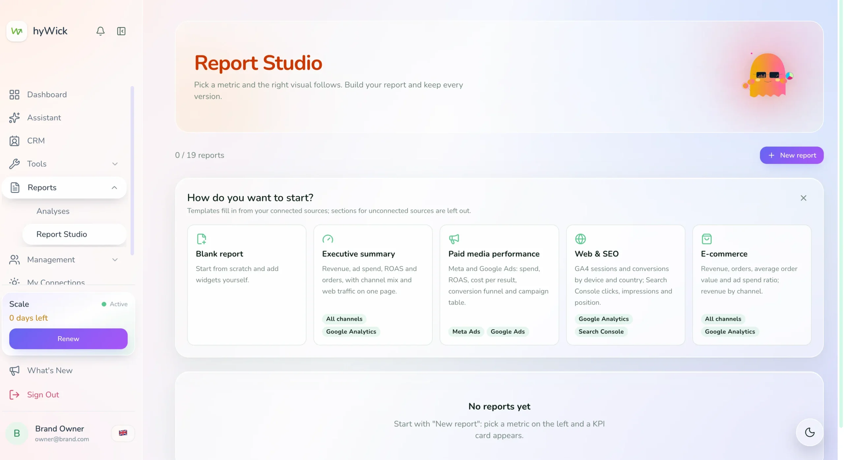Click the Google Ads tag
Image resolution: width=844 pixels, height=460 pixels.
507,332
